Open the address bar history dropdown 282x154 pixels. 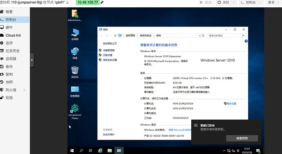click(x=199, y=36)
